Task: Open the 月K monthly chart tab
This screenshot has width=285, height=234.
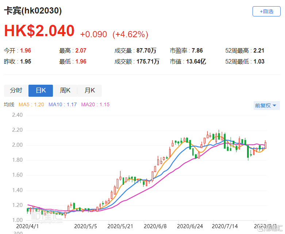Action: click(89, 91)
